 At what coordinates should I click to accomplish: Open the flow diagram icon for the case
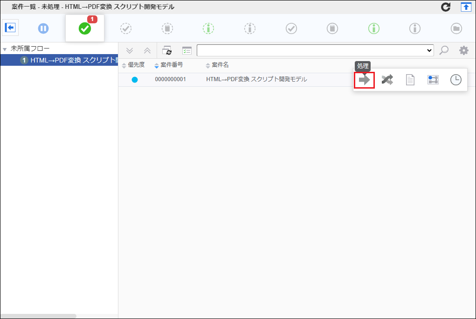433,80
